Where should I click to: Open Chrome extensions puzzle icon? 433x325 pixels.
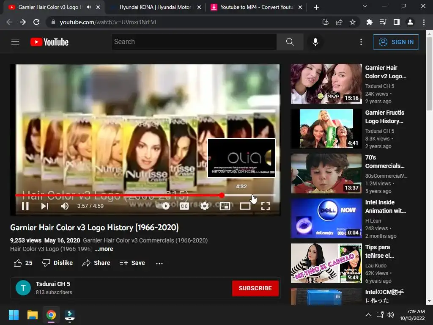369,22
